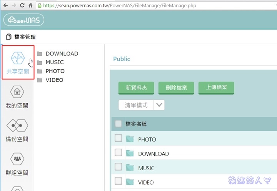Click the 上傳檔案 upload file button
277x191 pixels.
coord(216,87)
